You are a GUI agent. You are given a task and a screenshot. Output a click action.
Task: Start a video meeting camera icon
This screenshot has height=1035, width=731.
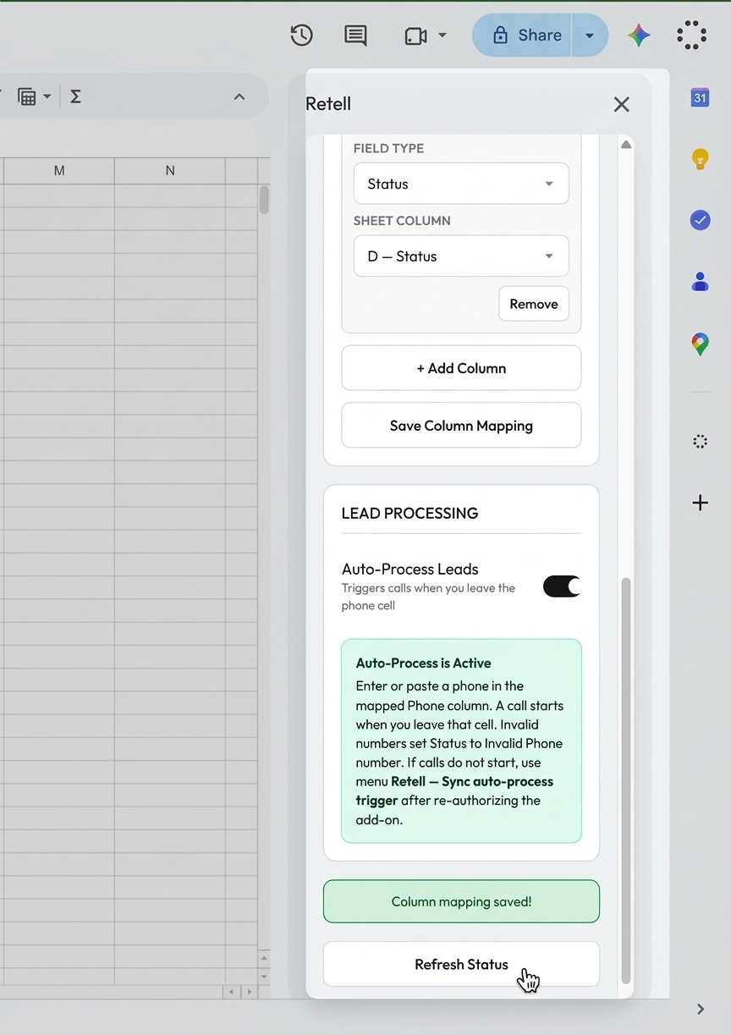415,36
